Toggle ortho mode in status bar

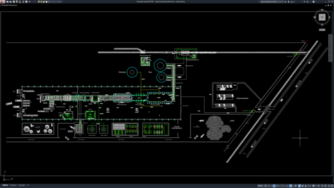[274, 186]
